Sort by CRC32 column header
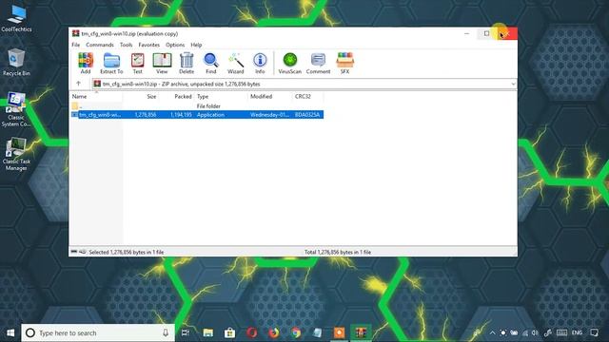The width and height of the screenshot is (609, 342). [x=307, y=97]
